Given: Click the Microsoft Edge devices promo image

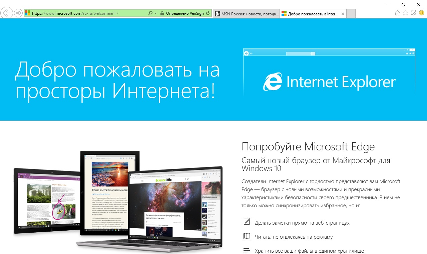Looking at the screenshot, I should [x=118, y=202].
